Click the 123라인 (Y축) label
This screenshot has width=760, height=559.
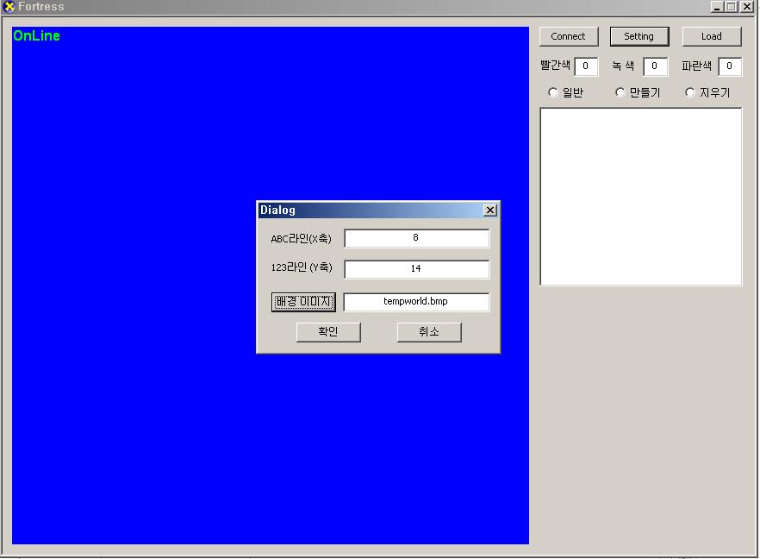pyautogui.click(x=302, y=267)
